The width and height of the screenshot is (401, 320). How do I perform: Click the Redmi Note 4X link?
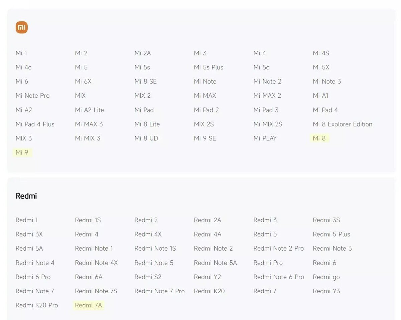(96, 263)
